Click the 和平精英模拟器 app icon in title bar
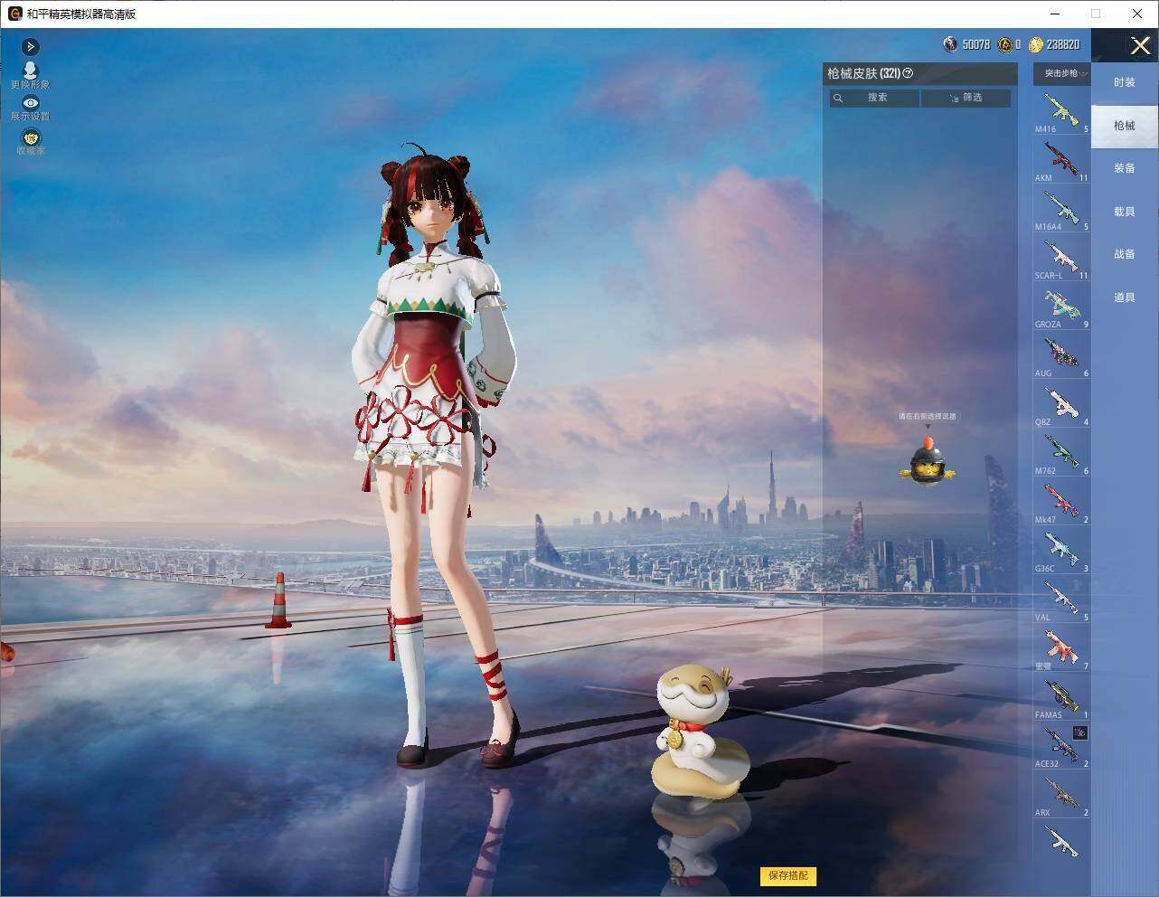Image resolution: width=1159 pixels, height=897 pixels. tap(14, 14)
